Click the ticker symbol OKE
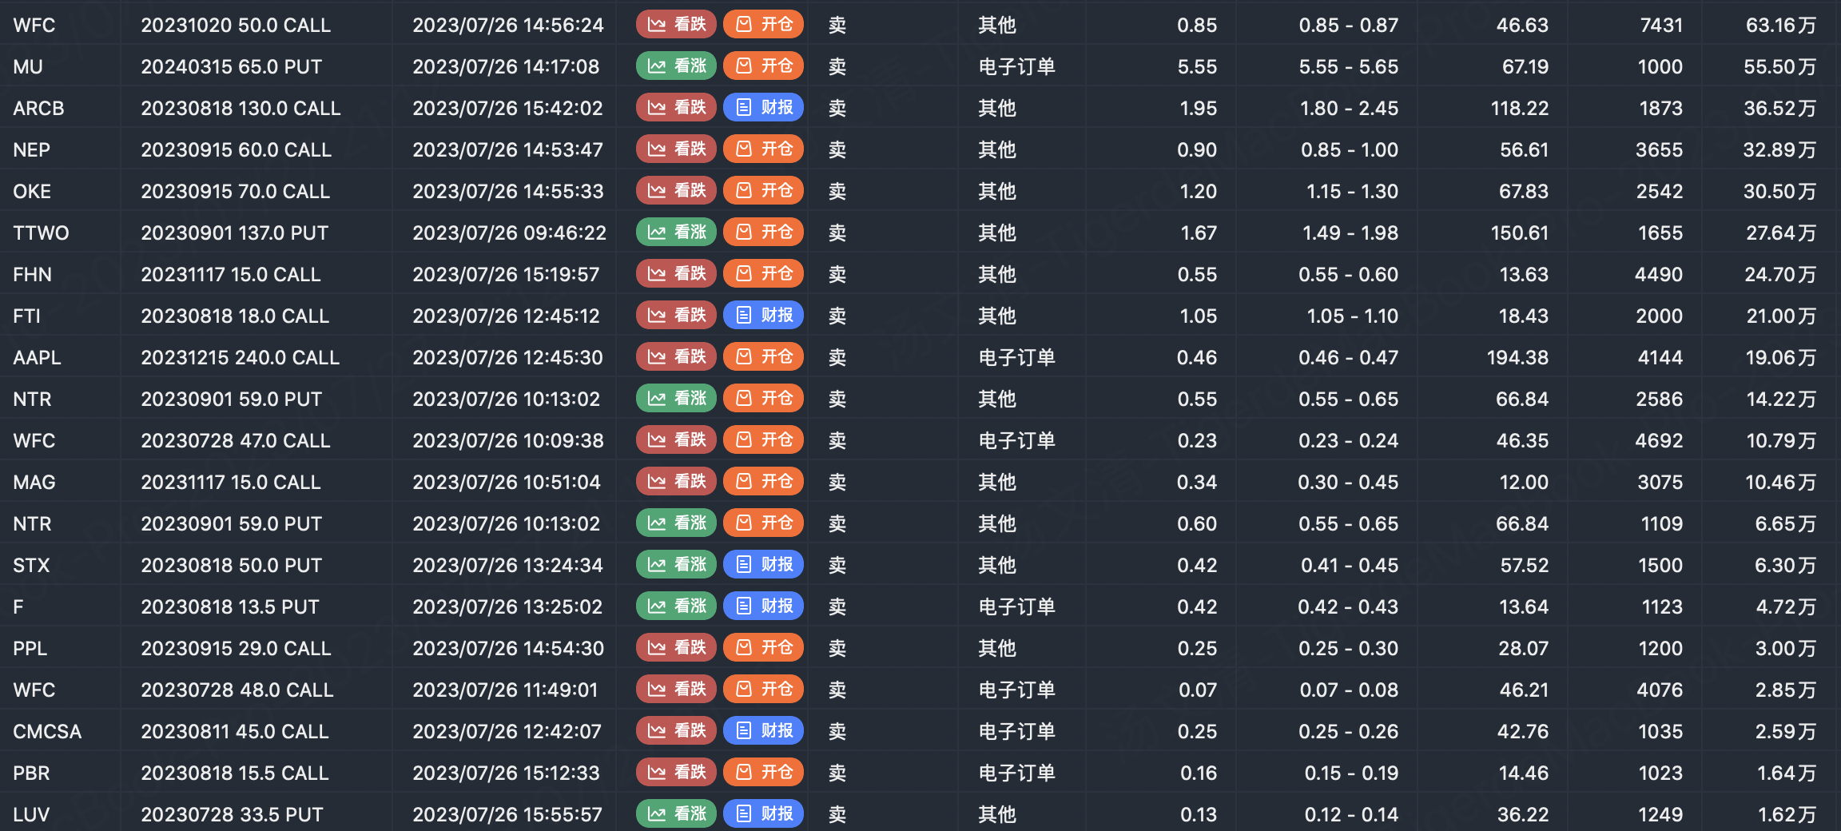1841x831 pixels. click(x=32, y=192)
